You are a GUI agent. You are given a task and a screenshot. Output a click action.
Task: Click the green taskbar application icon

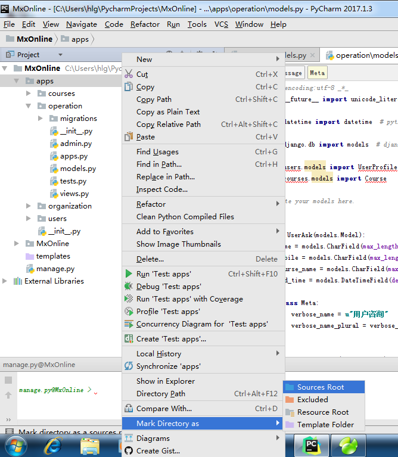[349, 446]
